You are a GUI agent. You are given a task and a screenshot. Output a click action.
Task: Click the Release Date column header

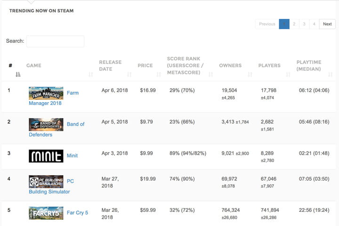coord(110,65)
